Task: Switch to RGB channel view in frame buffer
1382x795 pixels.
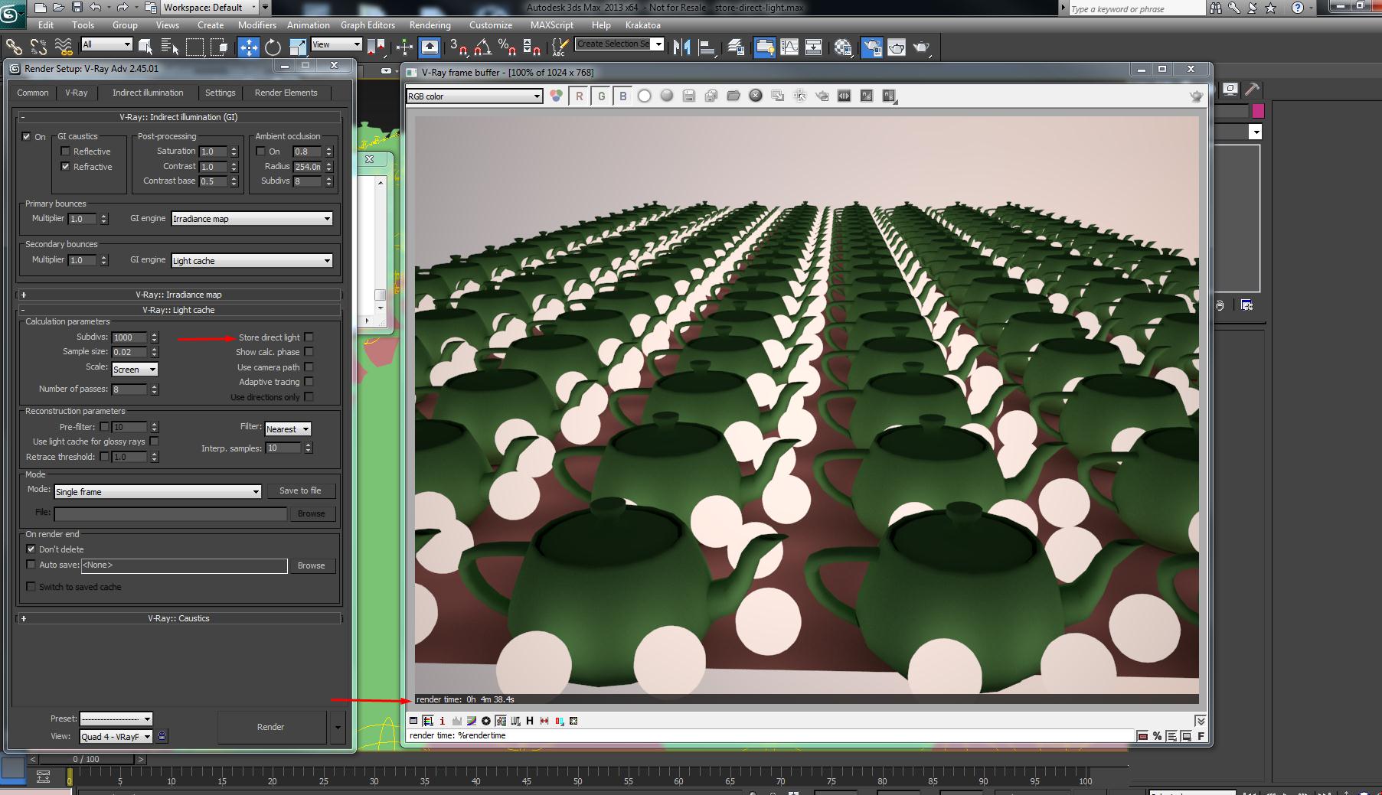Action: click(x=557, y=96)
